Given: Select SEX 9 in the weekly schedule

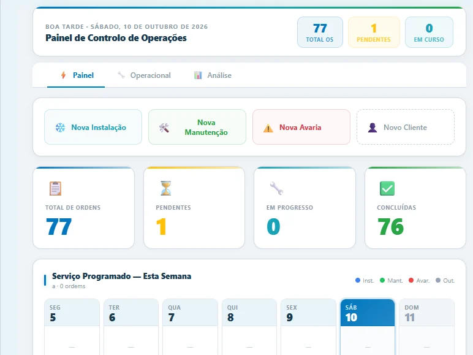Looking at the screenshot, I should 308,327.
